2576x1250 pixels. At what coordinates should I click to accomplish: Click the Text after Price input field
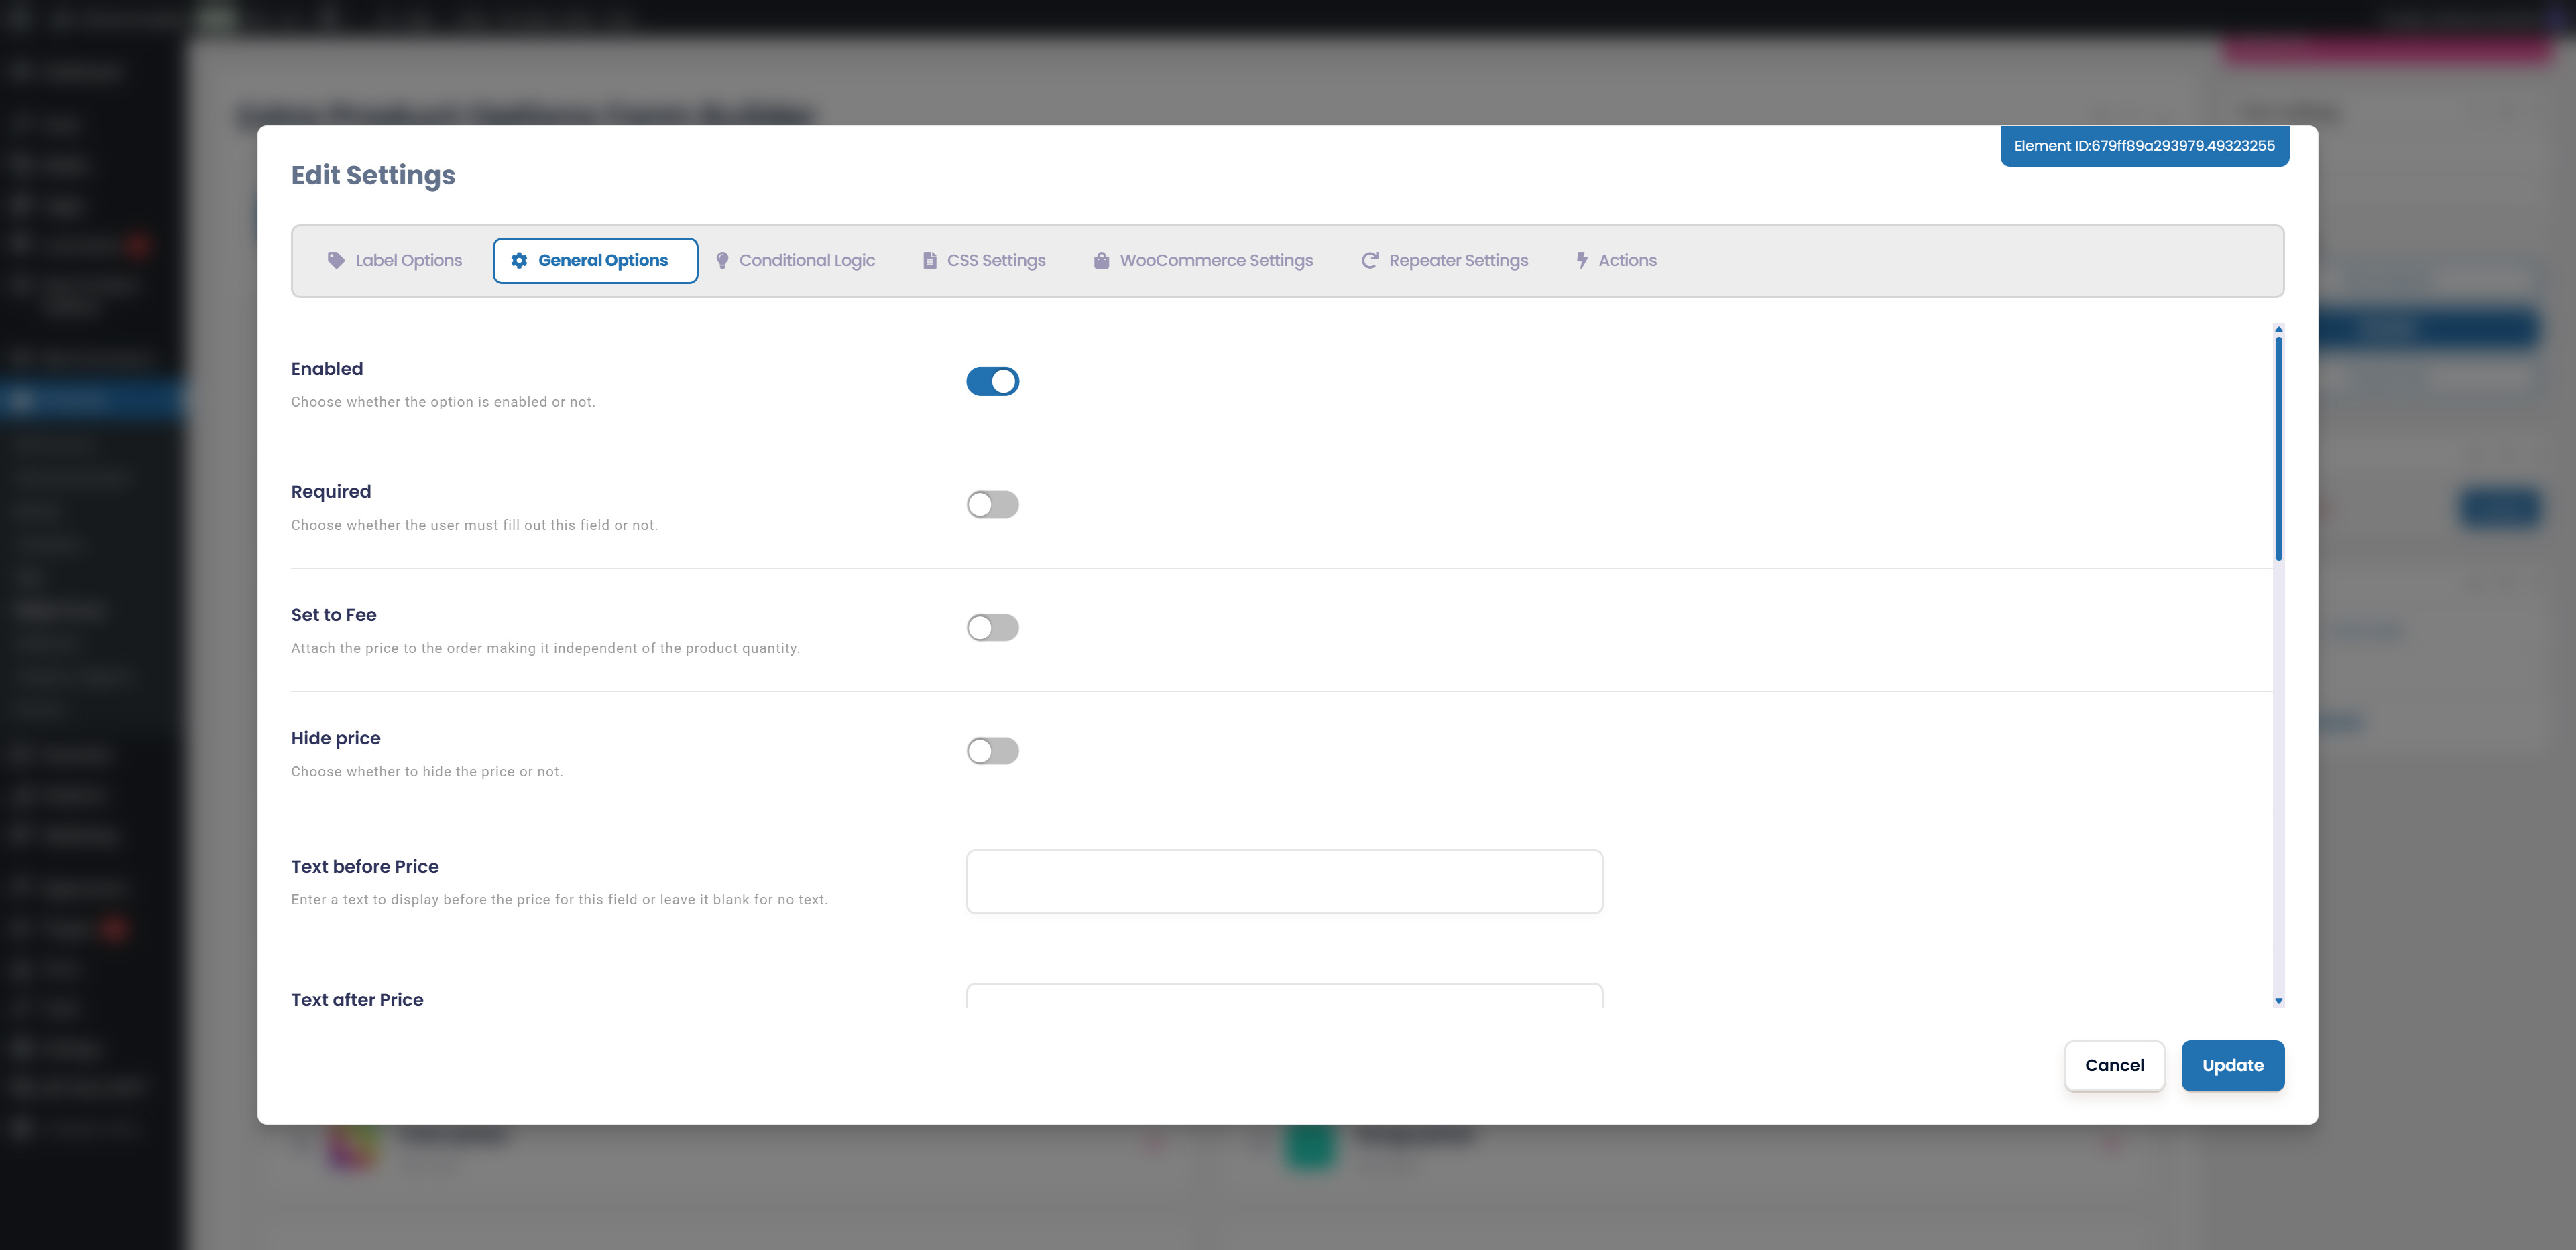(x=1284, y=995)
